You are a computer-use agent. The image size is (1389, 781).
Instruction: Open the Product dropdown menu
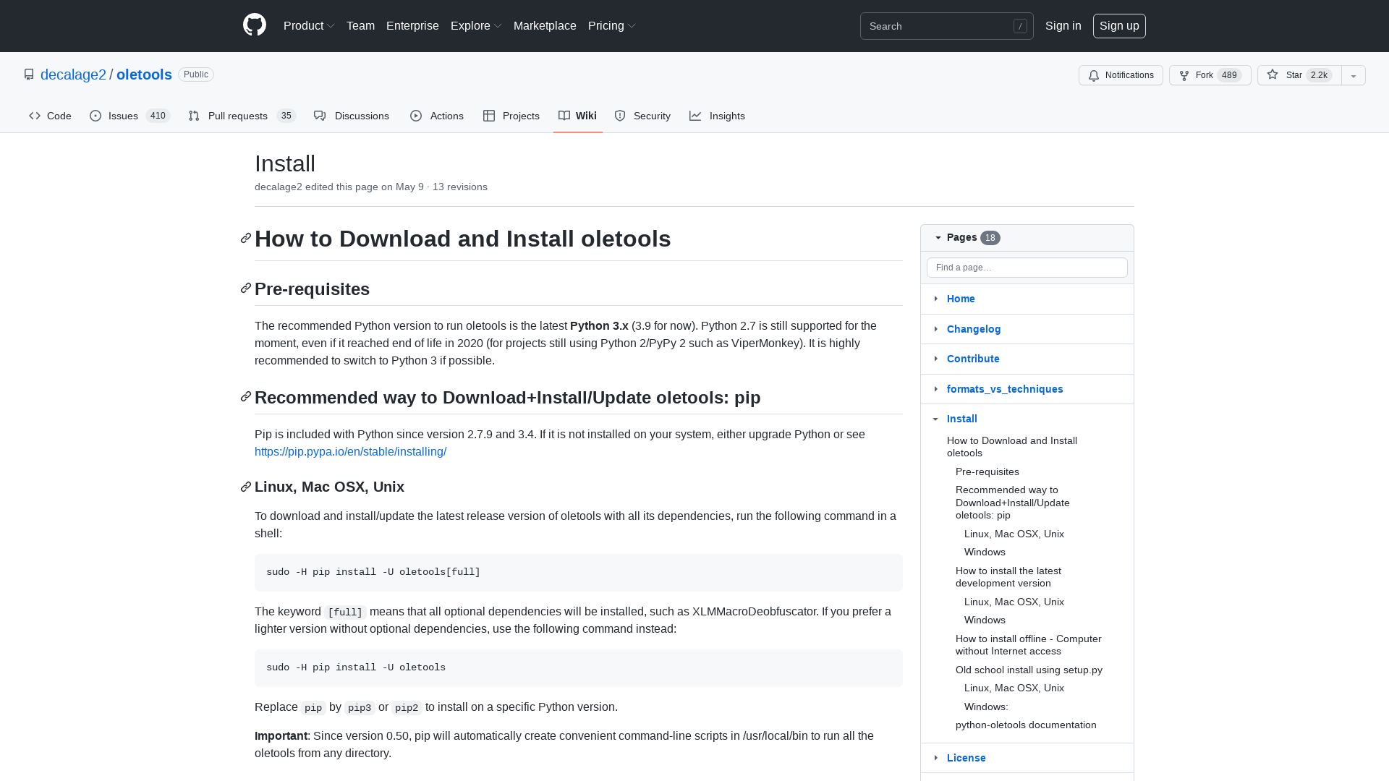(309, 25)
